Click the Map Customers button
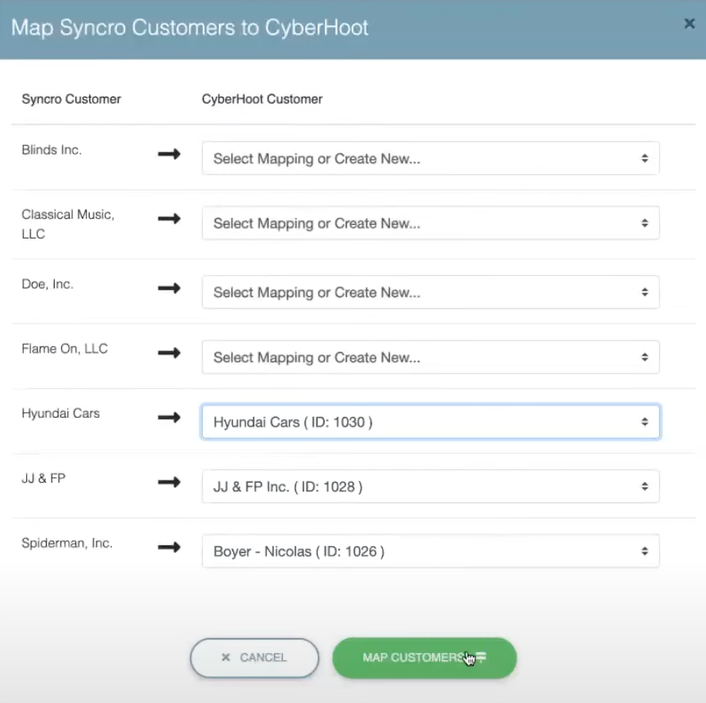 (x=424, y=658)
